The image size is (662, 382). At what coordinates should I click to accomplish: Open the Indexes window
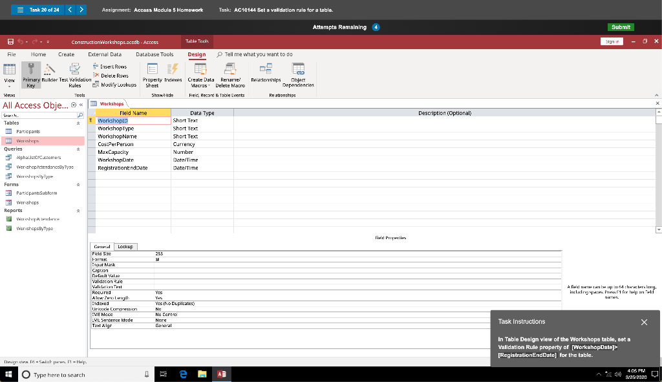point(172,73)
